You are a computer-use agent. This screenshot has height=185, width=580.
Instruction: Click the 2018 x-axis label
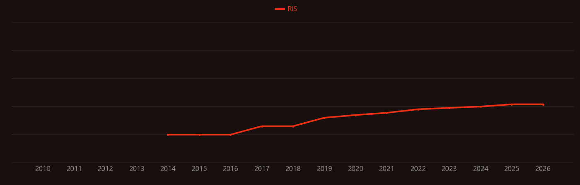coord(293,169)
